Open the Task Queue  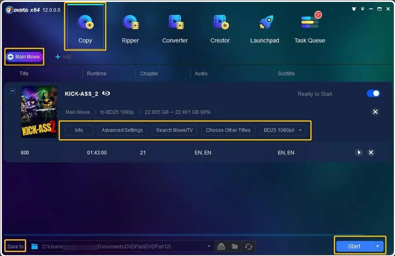tap(310, 29)
